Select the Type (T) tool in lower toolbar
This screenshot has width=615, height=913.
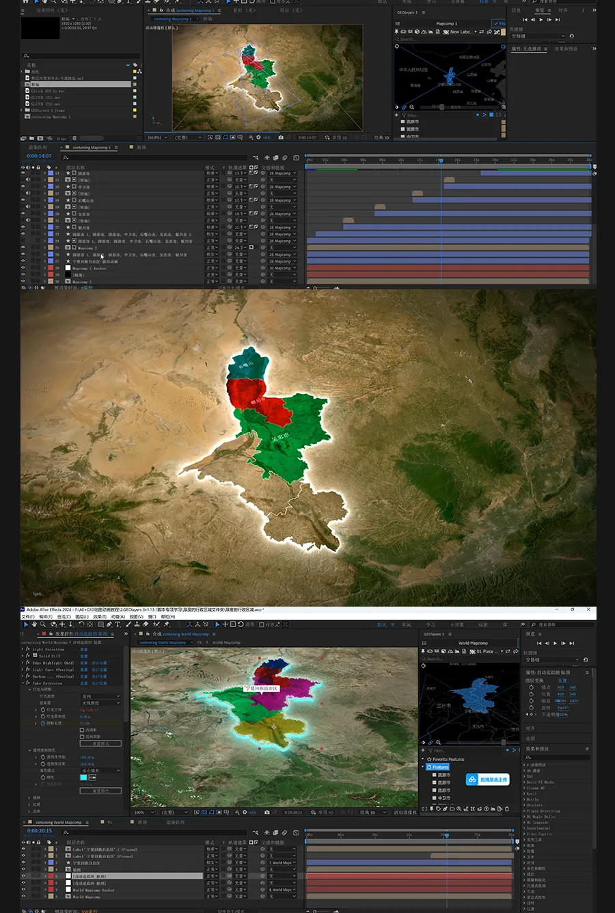[x=118, y=624]
